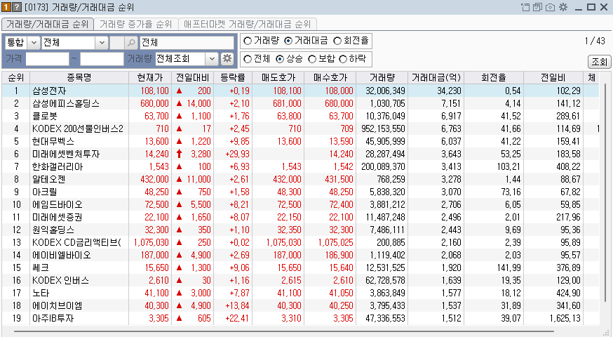This screenshot has height=337, width=613.
Task: Click on 노타 stock name
Action: [x=41, y=293]
